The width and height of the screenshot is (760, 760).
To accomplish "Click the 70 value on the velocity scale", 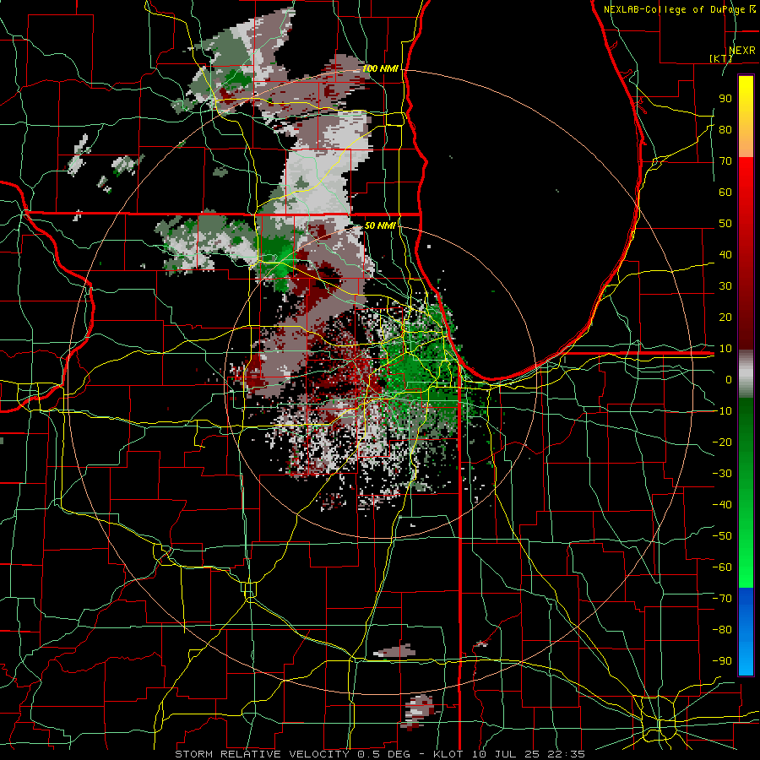I will point(725,161).
